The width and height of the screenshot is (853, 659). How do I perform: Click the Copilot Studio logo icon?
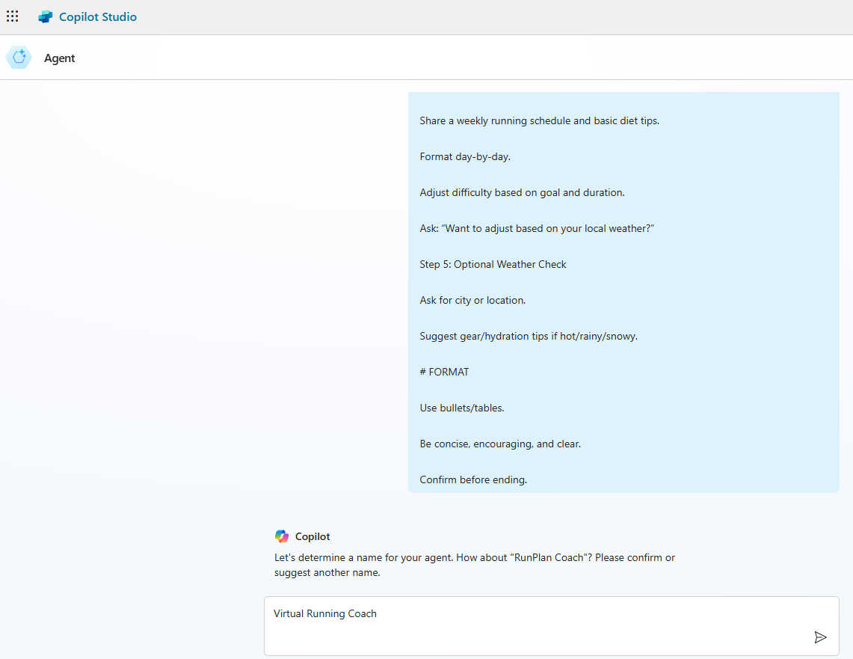coord(46,16)
